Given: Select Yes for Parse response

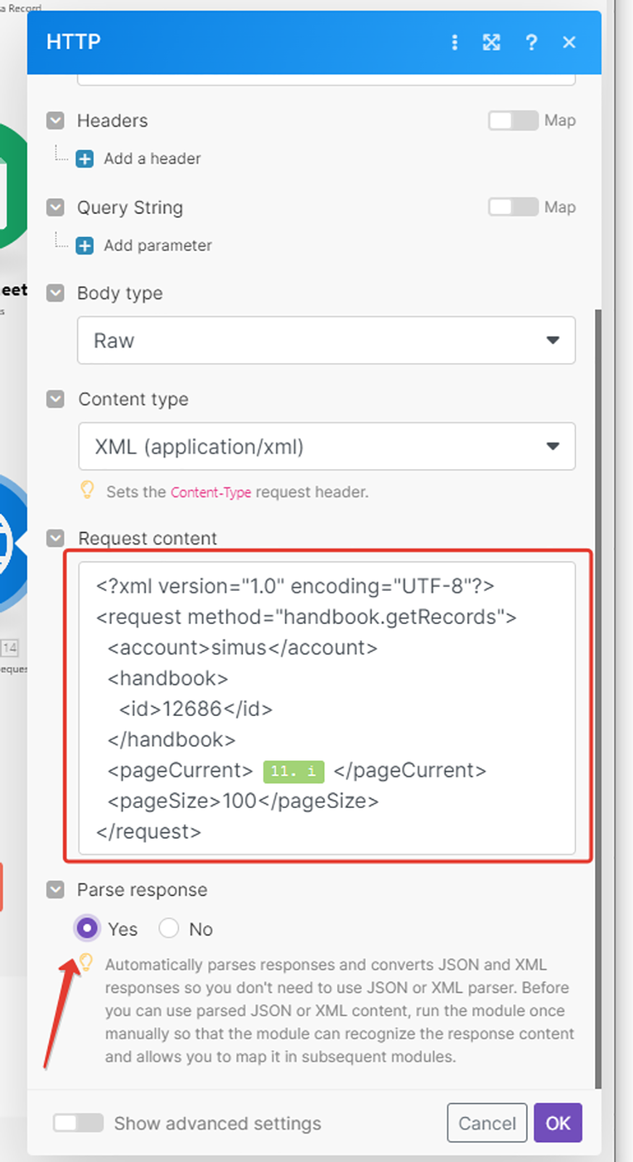Looking at the screenshot, I should tap(87, 928).
